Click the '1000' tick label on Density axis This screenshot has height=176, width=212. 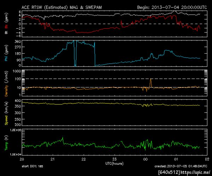(x=17, y=71)
